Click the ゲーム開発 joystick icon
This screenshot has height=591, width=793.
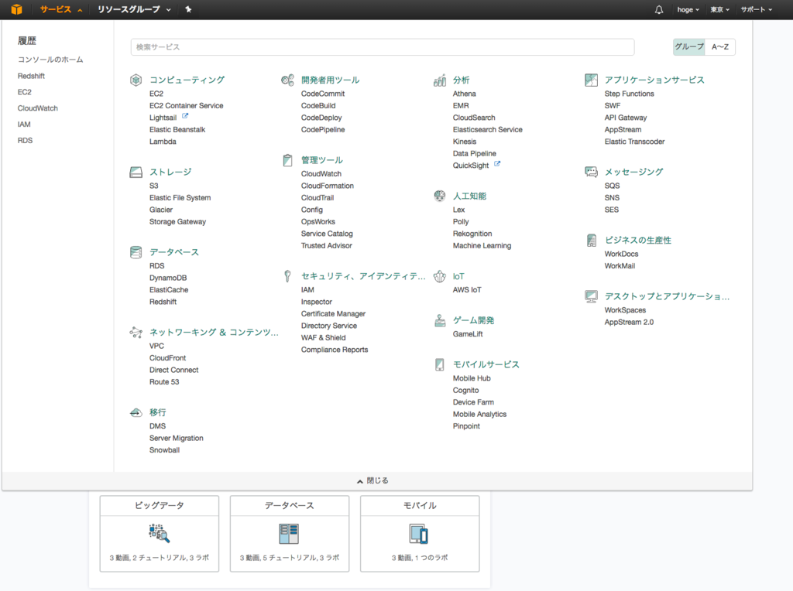(440, 320)
